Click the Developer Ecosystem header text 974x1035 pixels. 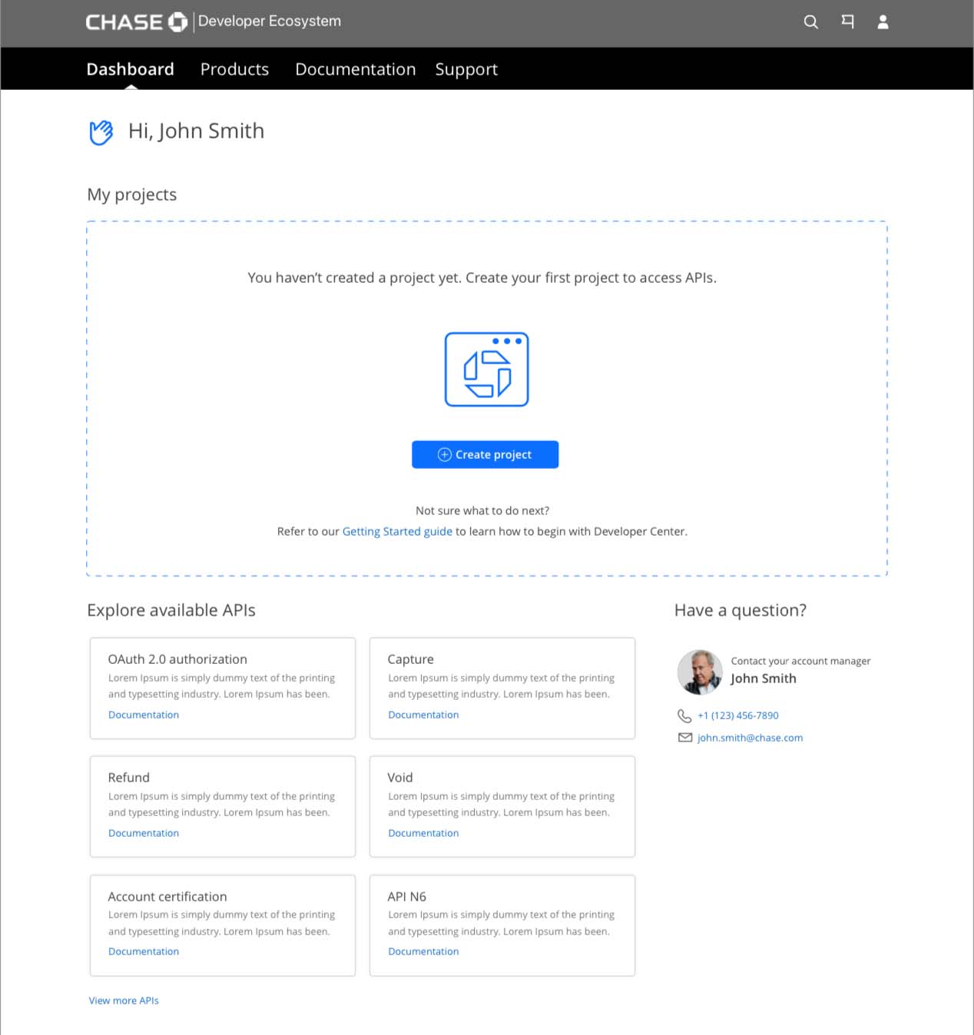[x=270, y=22]
